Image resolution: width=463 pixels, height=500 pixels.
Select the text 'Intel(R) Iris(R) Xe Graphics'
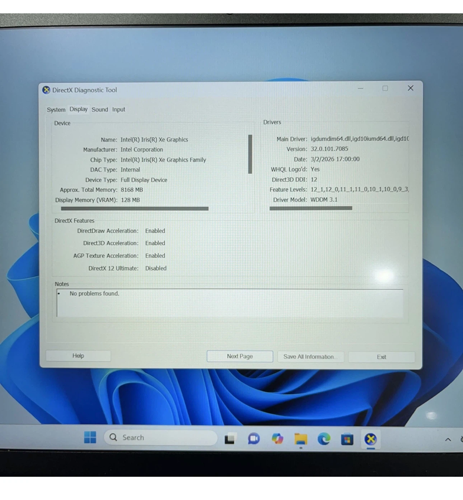154,140
